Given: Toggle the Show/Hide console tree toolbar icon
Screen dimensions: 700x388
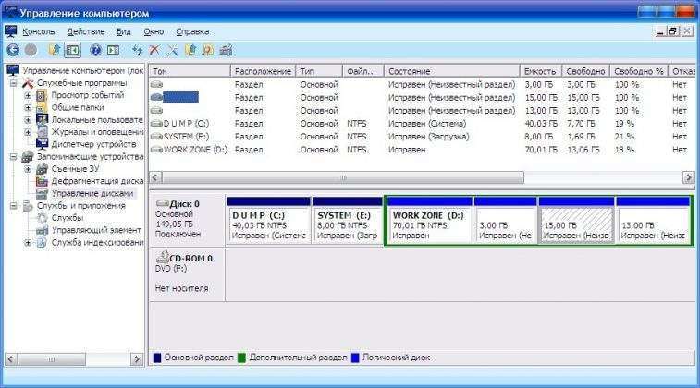Looking at the screenshot, I should pyautogui.click(x=72, y=50).
